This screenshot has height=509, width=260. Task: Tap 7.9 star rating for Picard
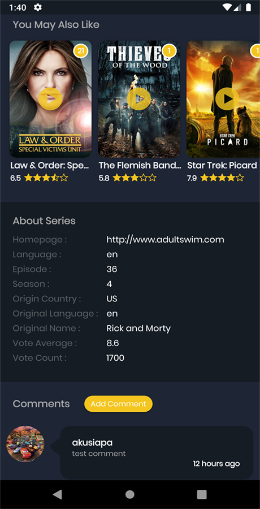(x=222, y=178)
